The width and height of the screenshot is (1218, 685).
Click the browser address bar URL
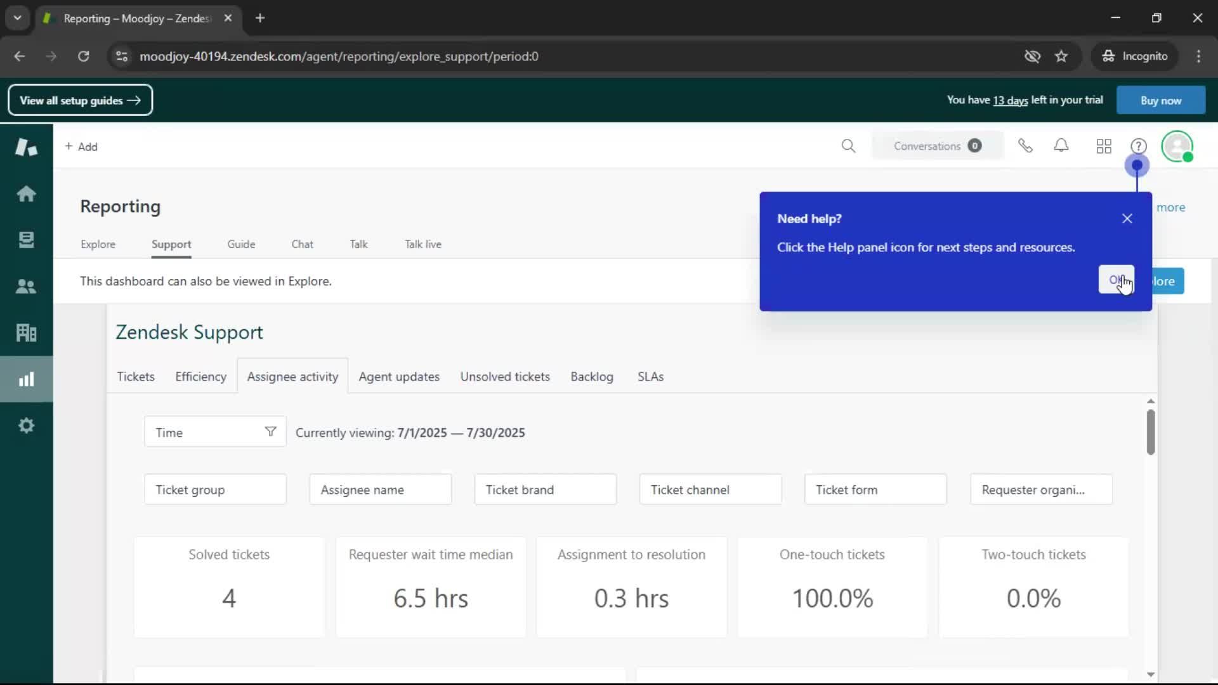339,56
